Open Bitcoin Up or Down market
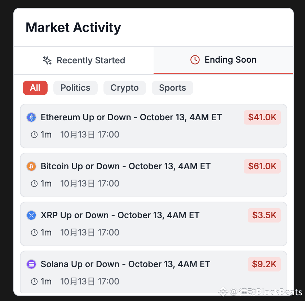The width and height of the screenshot is (305, 301). pyautogui.click(x=125, y=166)
